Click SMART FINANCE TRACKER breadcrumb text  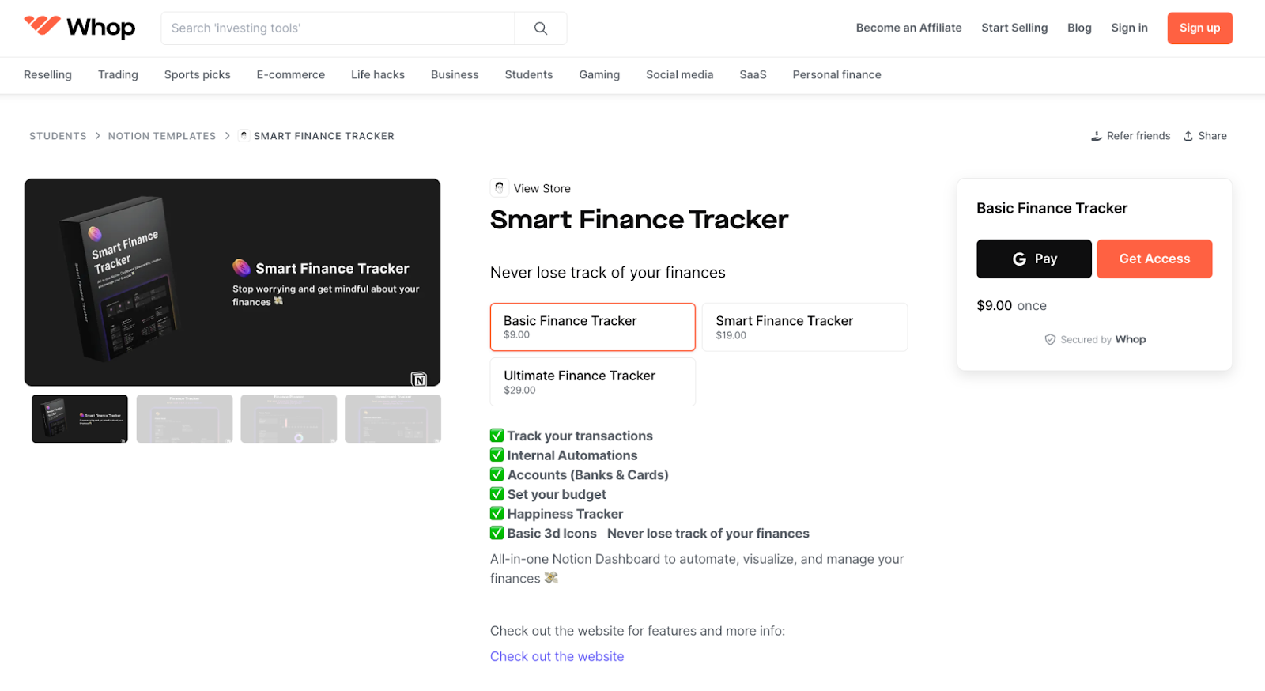pos(323,136)
